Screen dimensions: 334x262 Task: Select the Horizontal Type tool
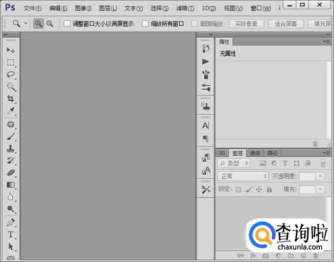11,235
